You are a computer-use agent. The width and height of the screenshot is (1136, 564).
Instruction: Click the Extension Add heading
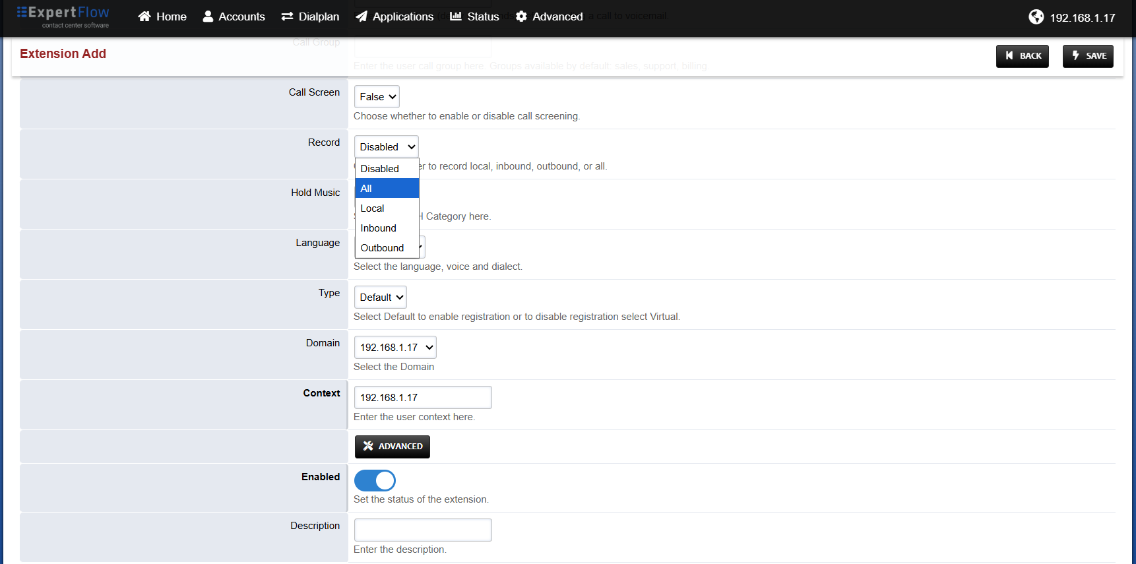point(63,54)
